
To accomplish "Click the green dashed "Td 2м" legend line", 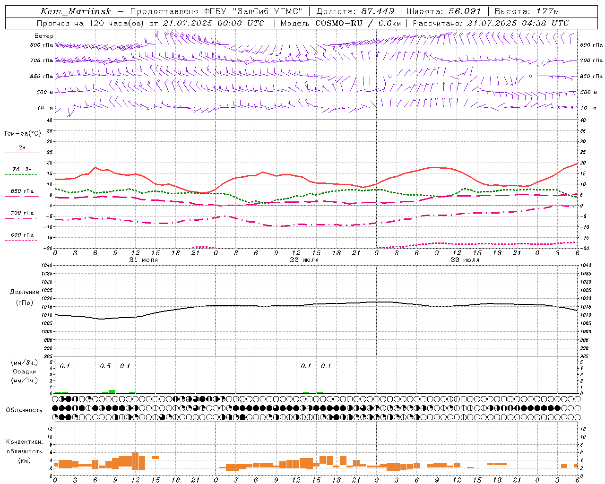I will (22, 174).
